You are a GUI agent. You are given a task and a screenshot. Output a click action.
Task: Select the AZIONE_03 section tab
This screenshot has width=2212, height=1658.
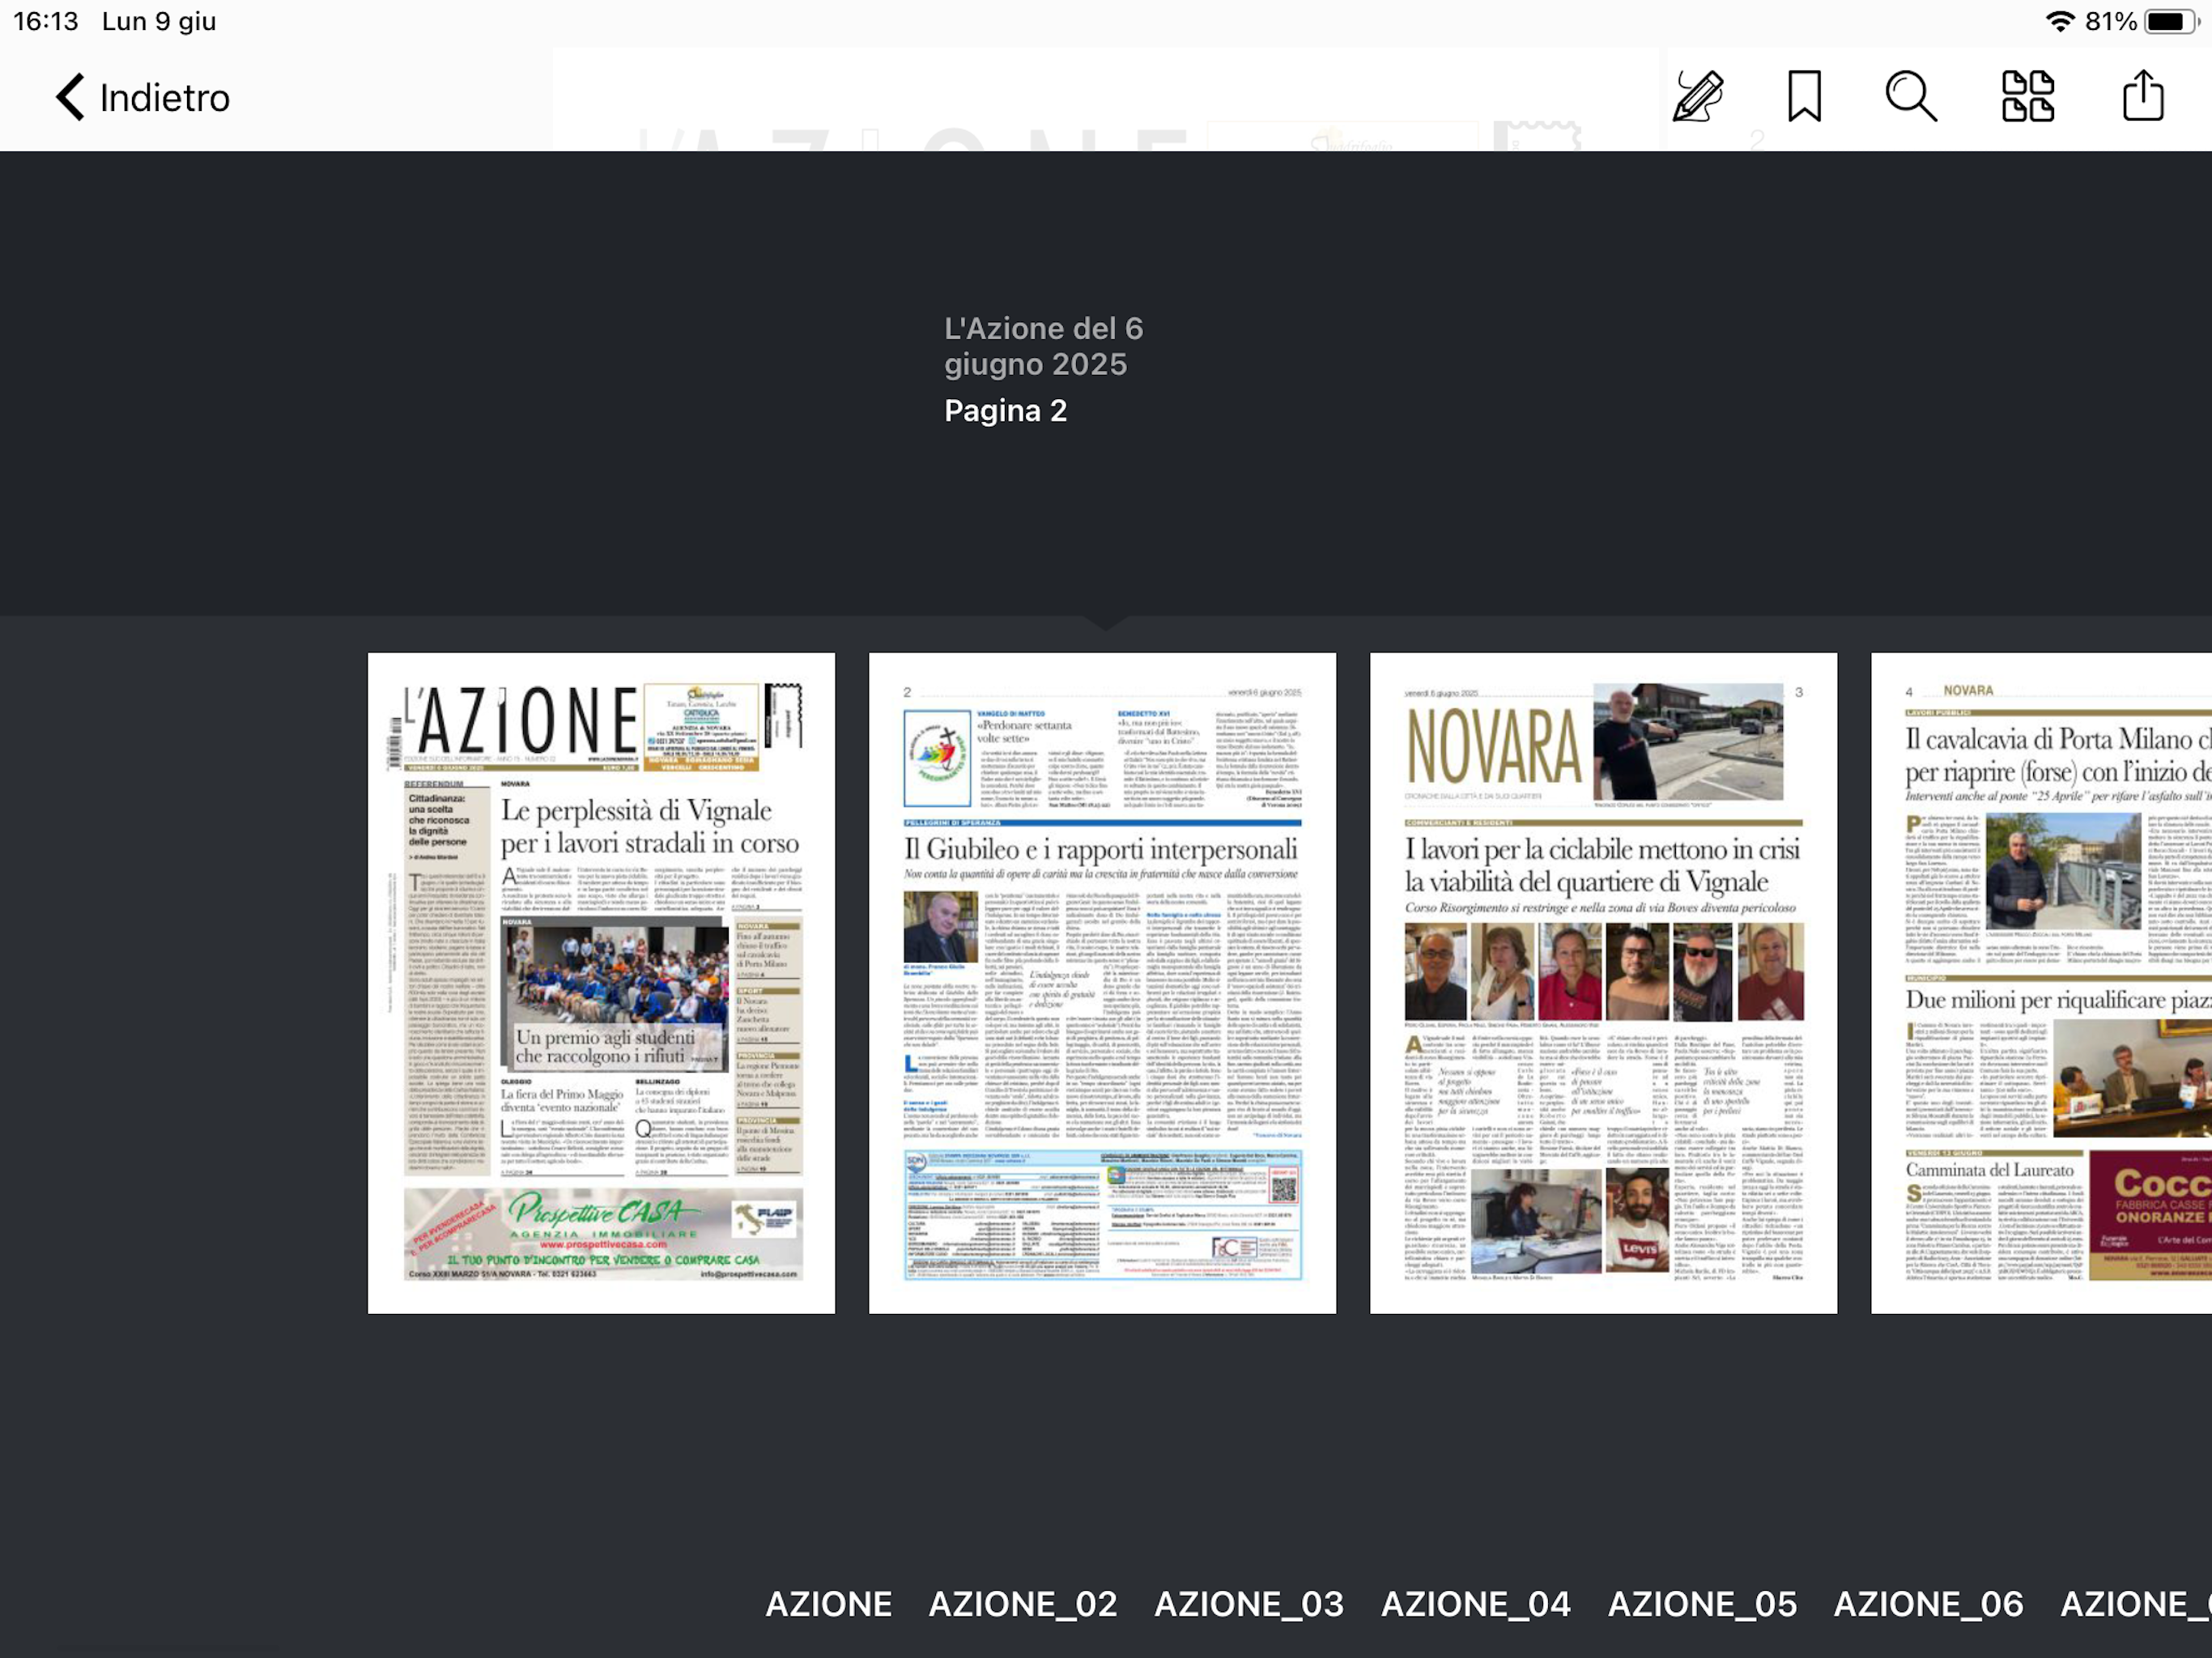[1249, 1604]
